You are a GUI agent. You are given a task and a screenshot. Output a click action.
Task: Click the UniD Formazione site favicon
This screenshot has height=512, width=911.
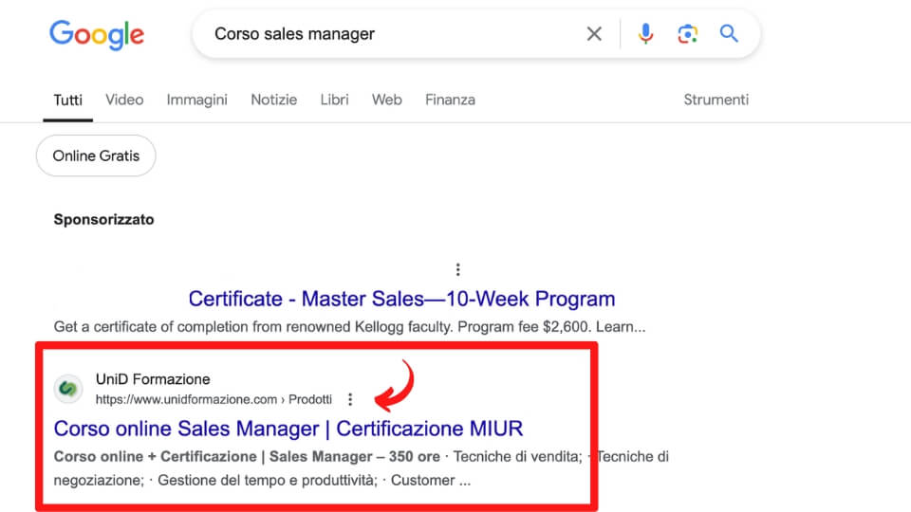(68, 389)
